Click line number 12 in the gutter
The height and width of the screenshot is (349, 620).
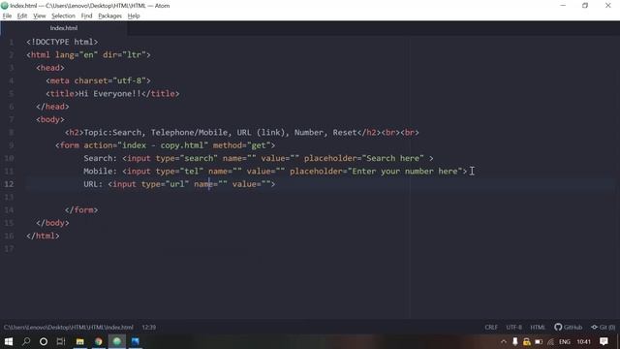coord(9,184)
